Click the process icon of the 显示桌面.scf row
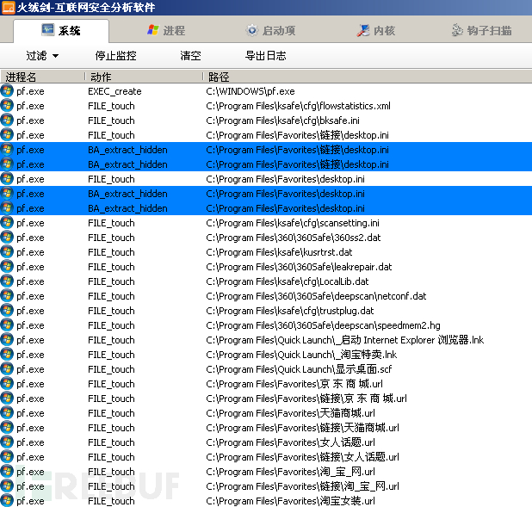This screenshot has width=532, height=507. click(x=7, y=369)
